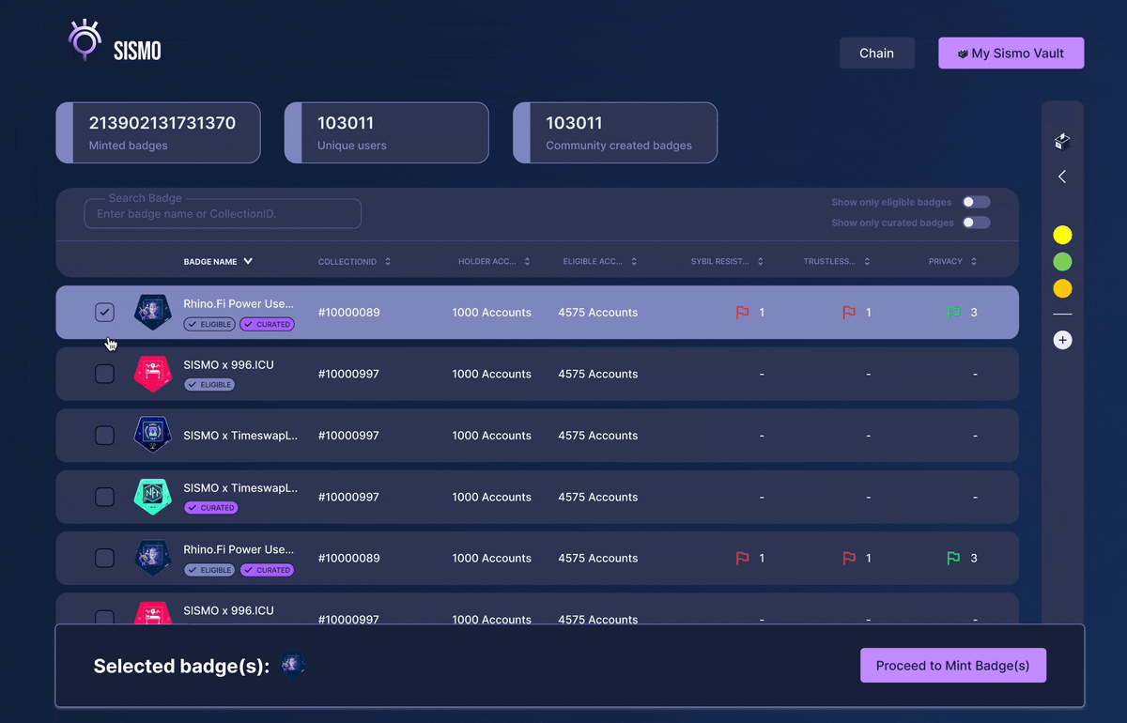Click the Sismo logo icon

(x=85, y=40)
